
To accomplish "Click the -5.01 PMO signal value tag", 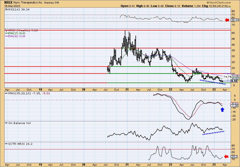I will click(234, 104).
